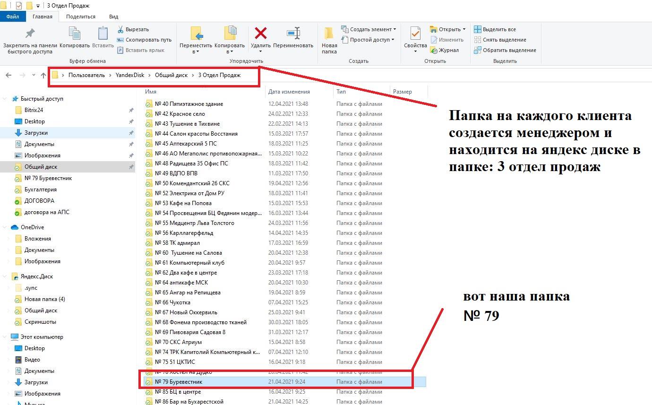Open Простой доступ dropdown

pyautogui.click(x=367, y=40)
